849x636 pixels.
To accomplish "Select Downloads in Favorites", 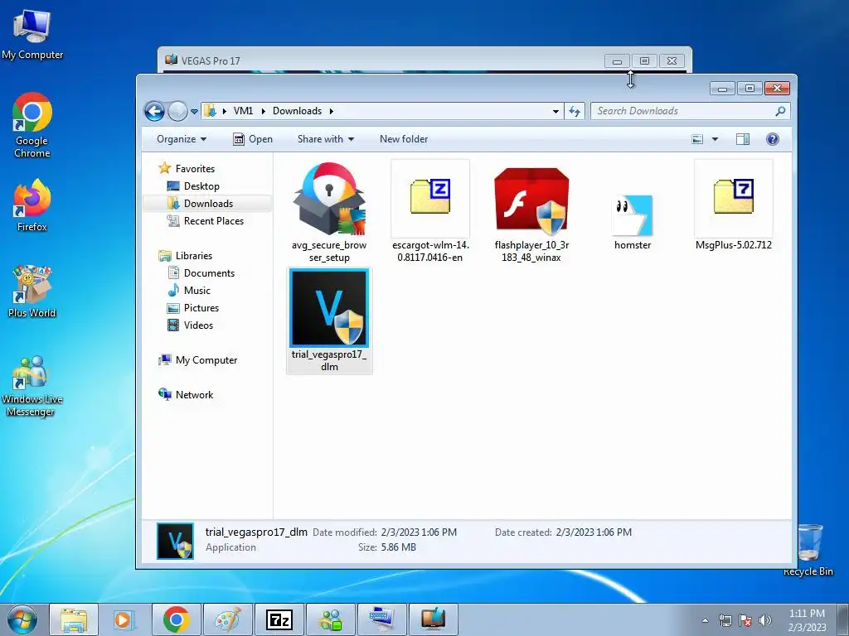I will tap(201, 204).
